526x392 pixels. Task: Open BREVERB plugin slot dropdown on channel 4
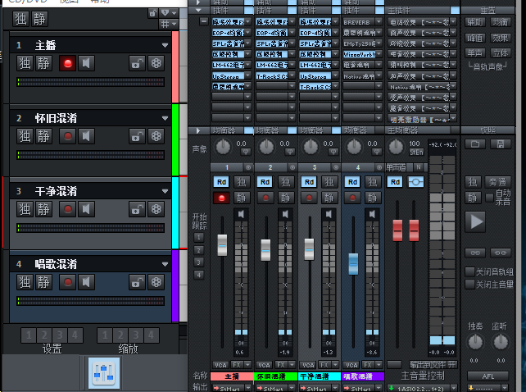click(x=379, y=22)
